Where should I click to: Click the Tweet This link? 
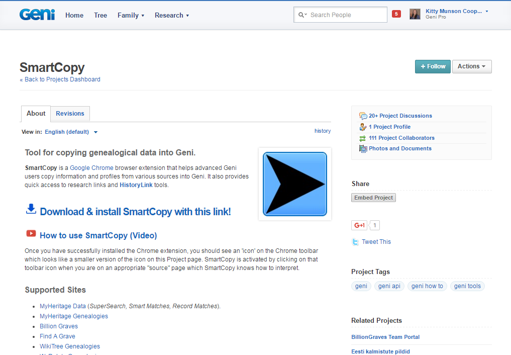coord(376,242)
